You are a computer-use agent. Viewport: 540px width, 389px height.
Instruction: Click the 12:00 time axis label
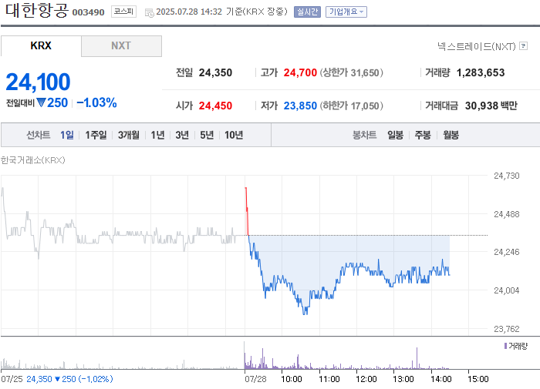[366, 379]
